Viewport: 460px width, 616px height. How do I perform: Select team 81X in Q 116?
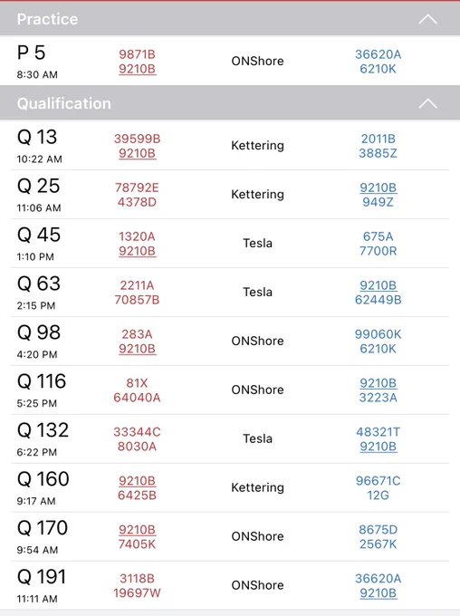[x=137, y=382]
